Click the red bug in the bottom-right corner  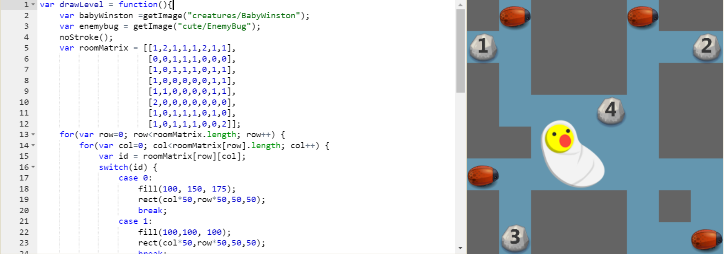[706, 239]
